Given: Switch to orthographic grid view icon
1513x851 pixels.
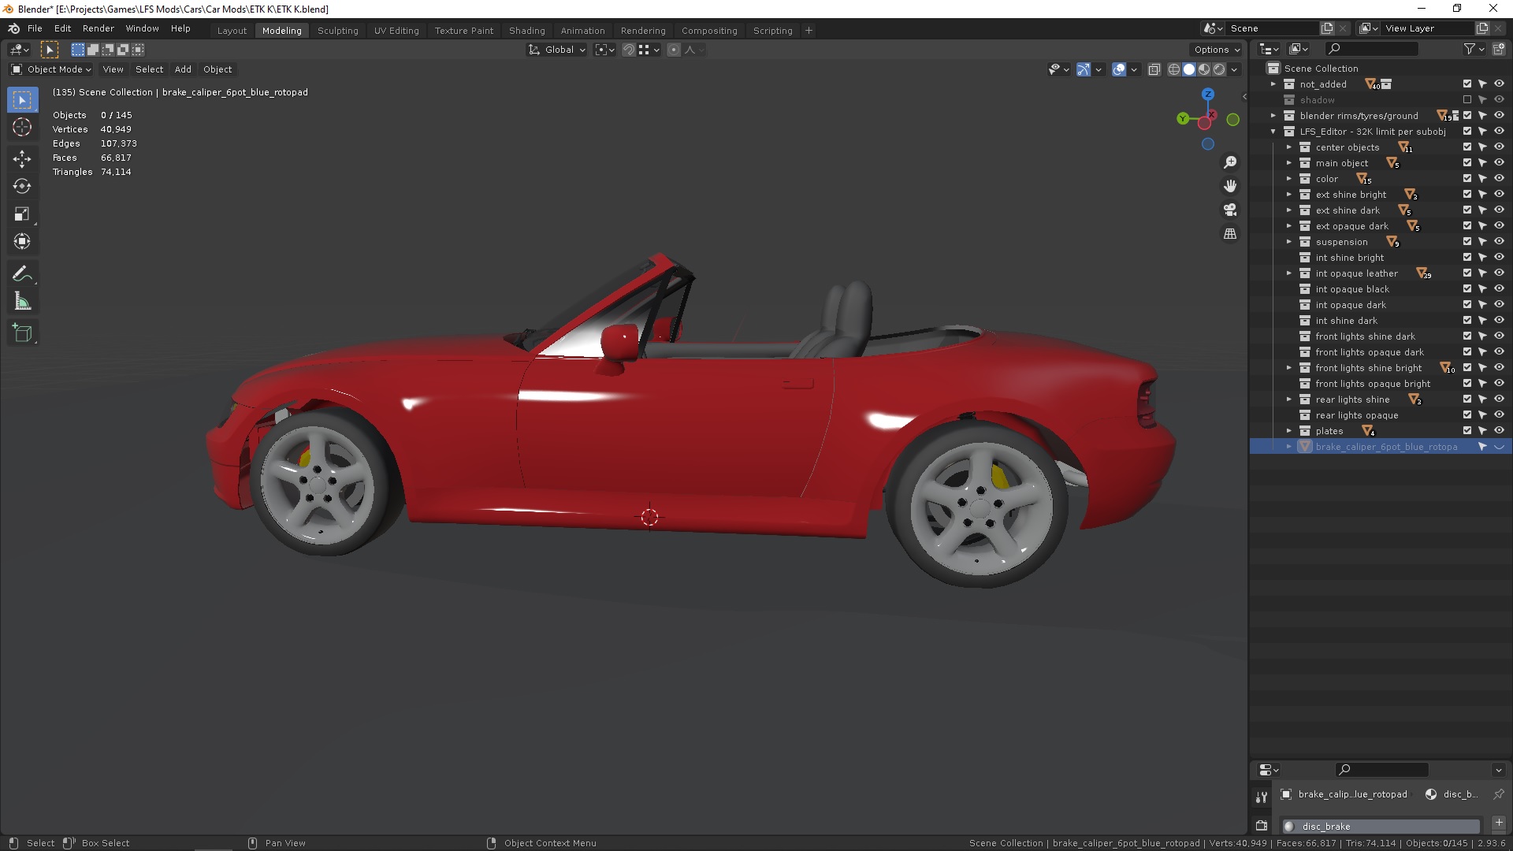Looking at the screenshot, I should tap(1230, 234).
